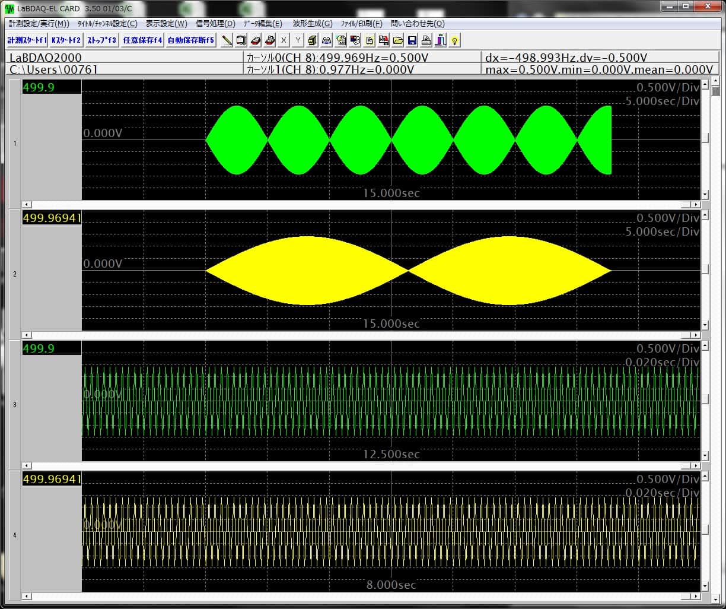Image resolution: width=726 pixels, height=609 pixels.
Task: Click channel 2 horizontal scrollbar left arrow
Action: 26,335
